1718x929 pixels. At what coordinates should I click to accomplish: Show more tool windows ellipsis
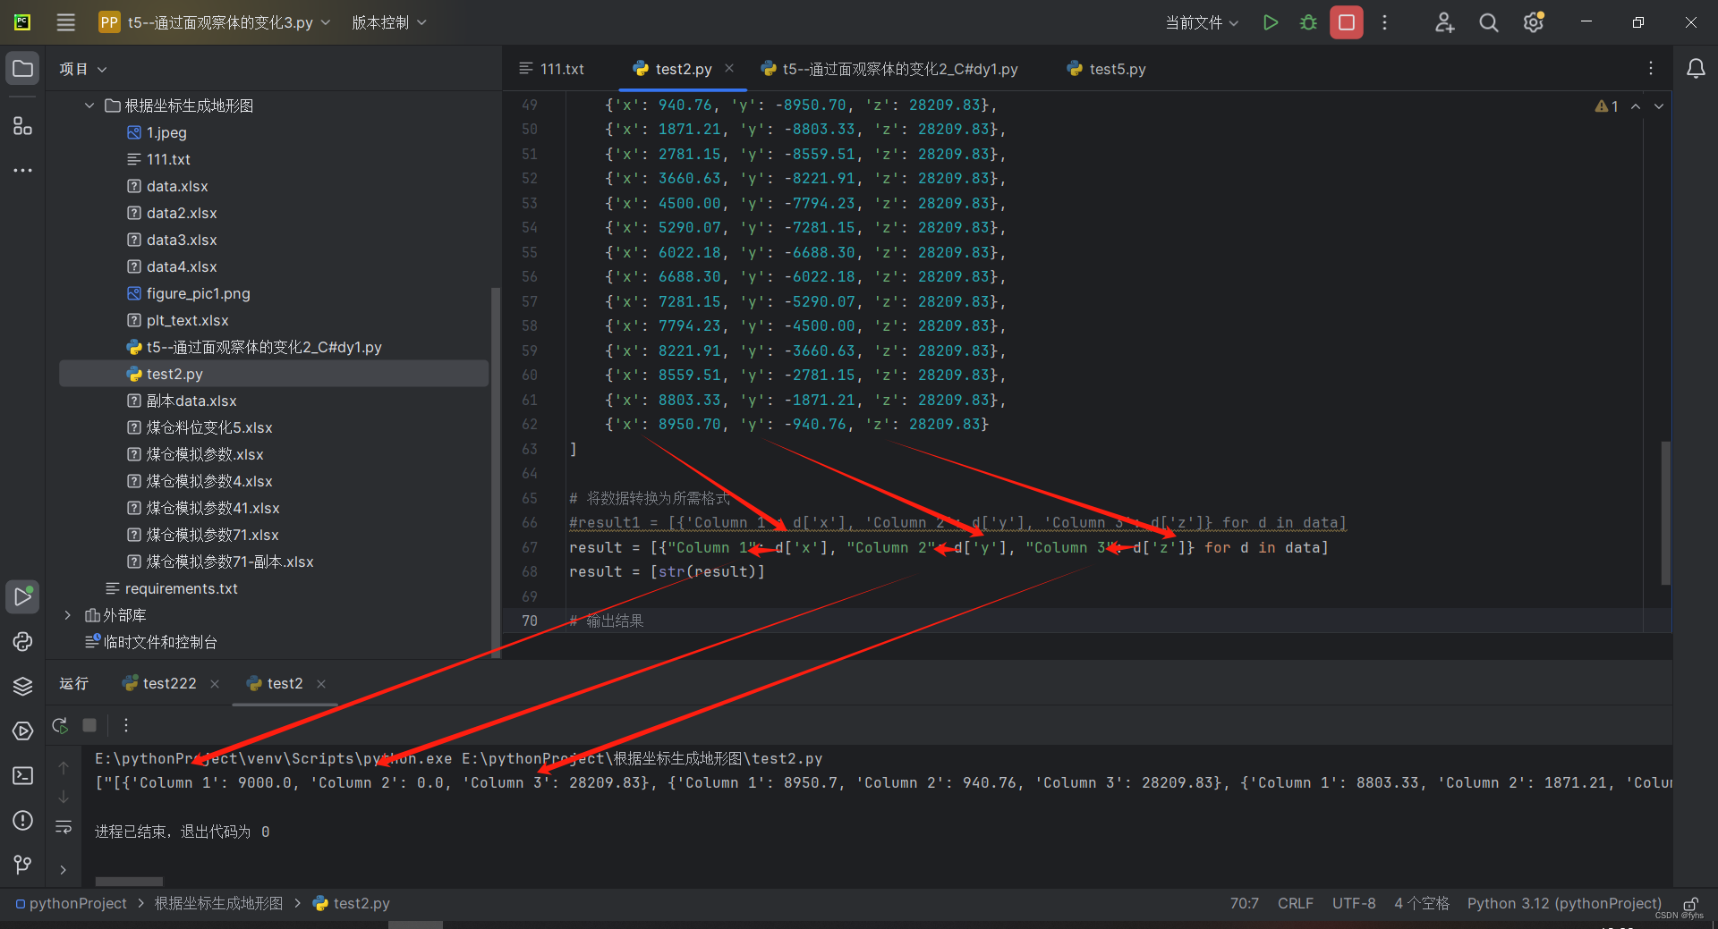pyautogui.click(x=22, y=170)
